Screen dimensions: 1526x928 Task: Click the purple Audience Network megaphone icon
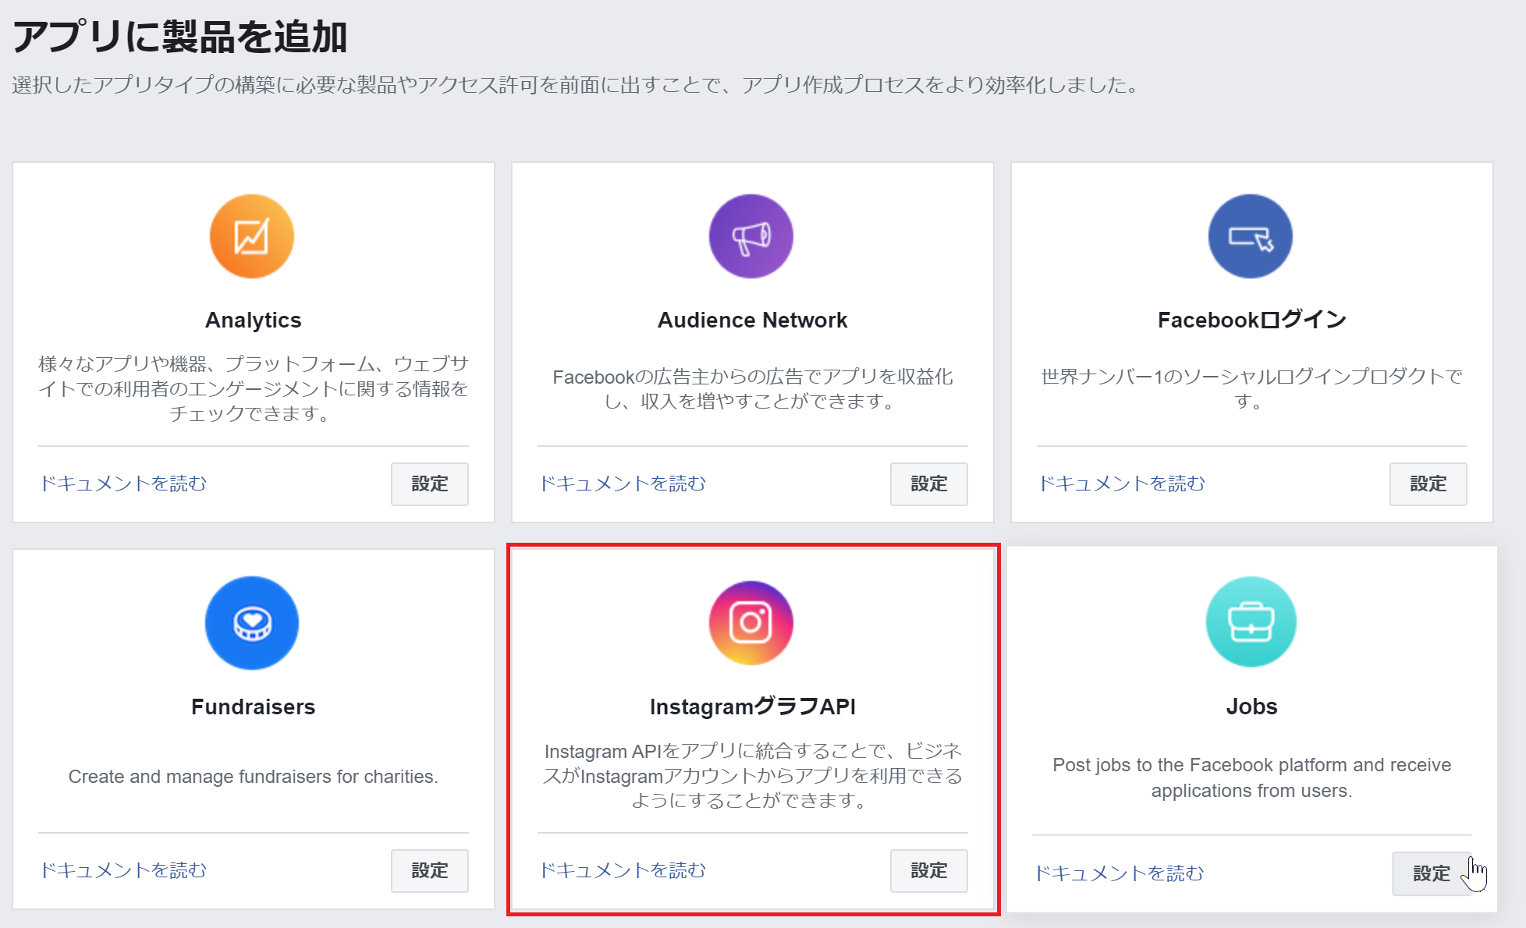click(751, 236)
